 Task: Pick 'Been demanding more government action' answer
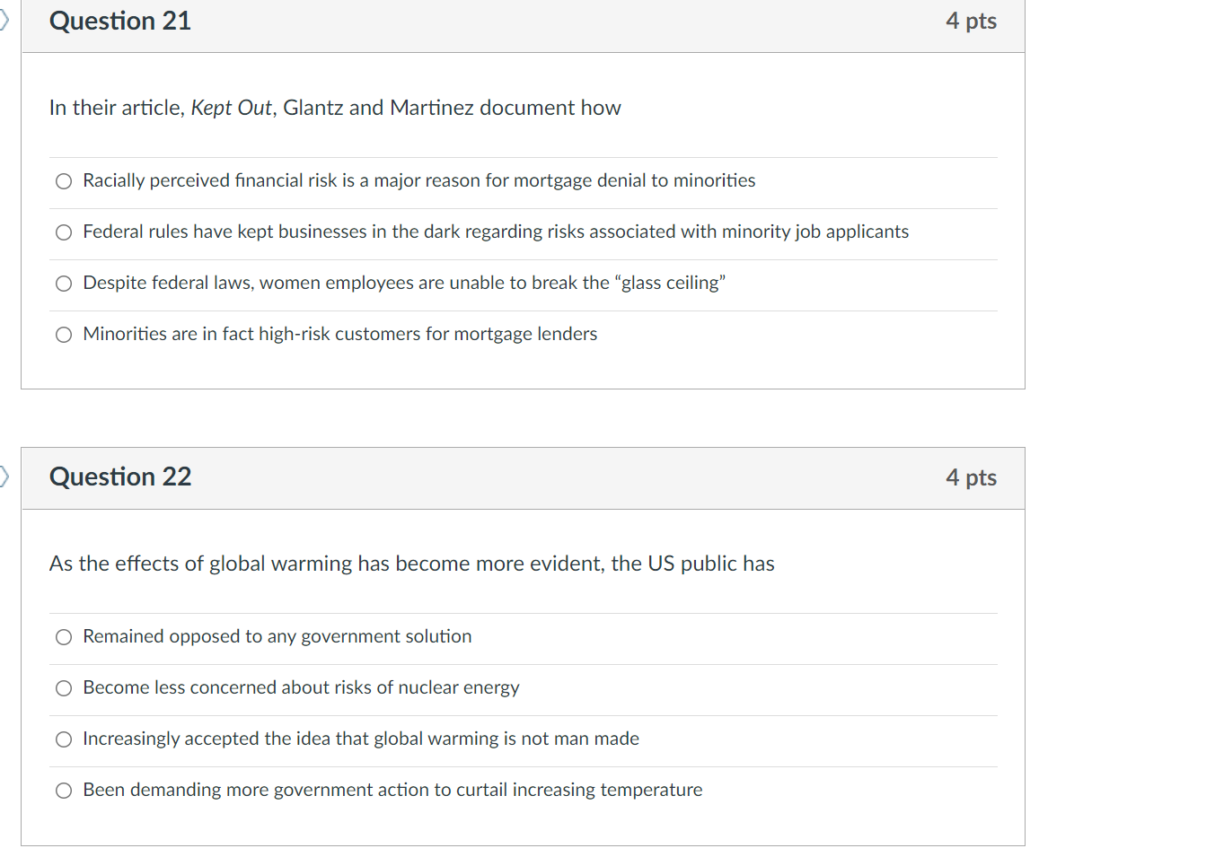[63, 791]
